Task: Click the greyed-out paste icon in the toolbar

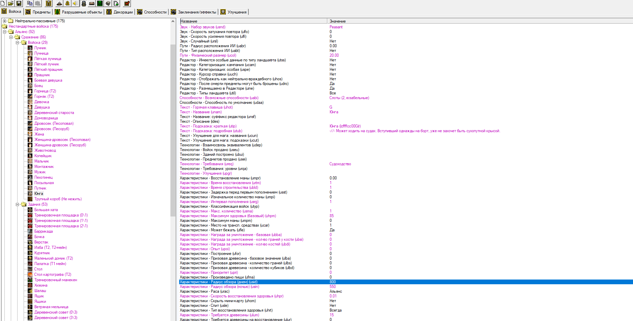Action: pyautogui.click(x=38, y=3)
